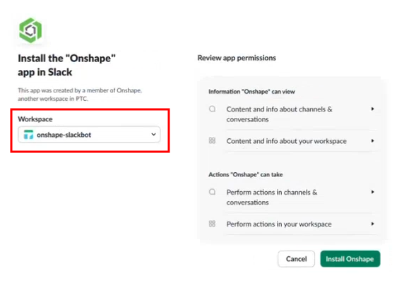Click the Workspace dropdown chevron arrow

(x=153, y=134)
